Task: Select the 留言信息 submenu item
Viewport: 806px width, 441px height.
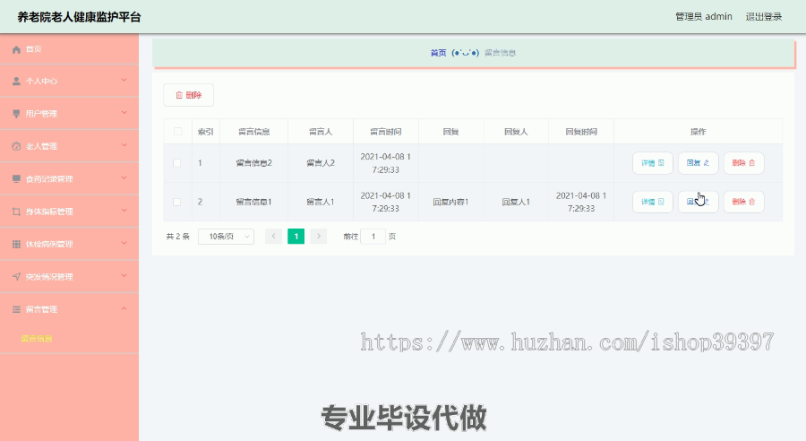Action: pyautogui.click(x=37, y=339)
